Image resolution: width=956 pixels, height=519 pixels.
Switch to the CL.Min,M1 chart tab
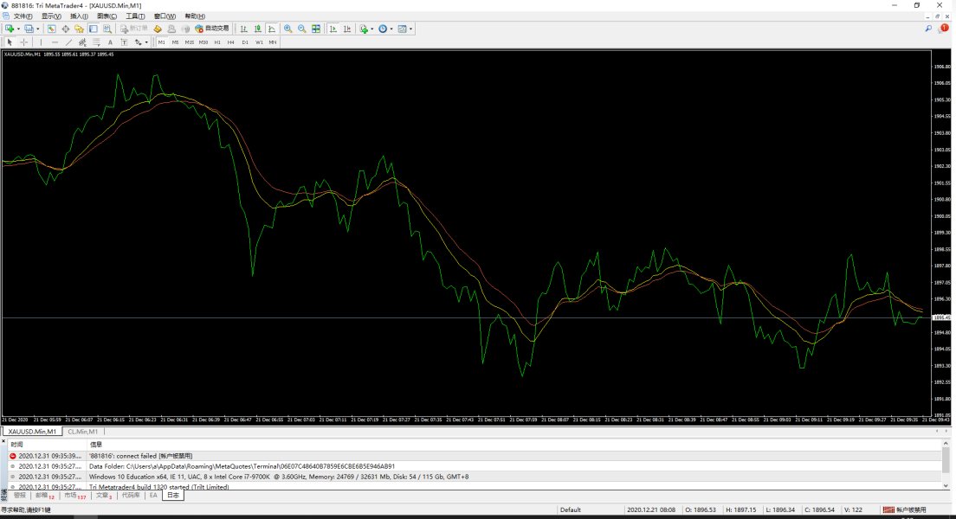[x=82, y=431]
